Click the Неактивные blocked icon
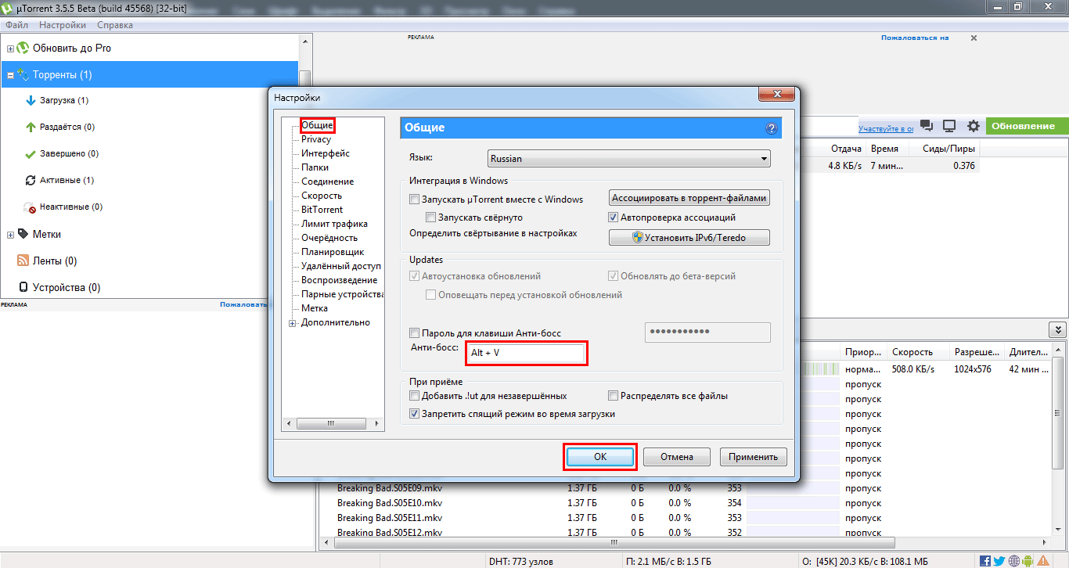The height and width of the screenshot is (568, 1069). coord(31,207)
